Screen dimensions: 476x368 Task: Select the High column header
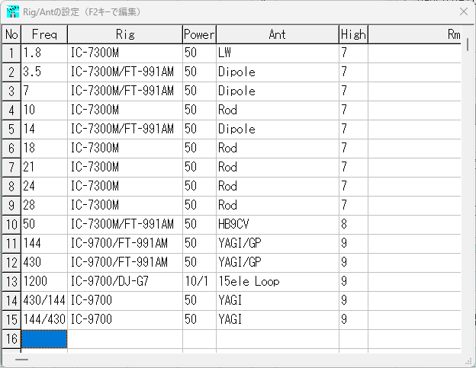[x=353, y=34]
